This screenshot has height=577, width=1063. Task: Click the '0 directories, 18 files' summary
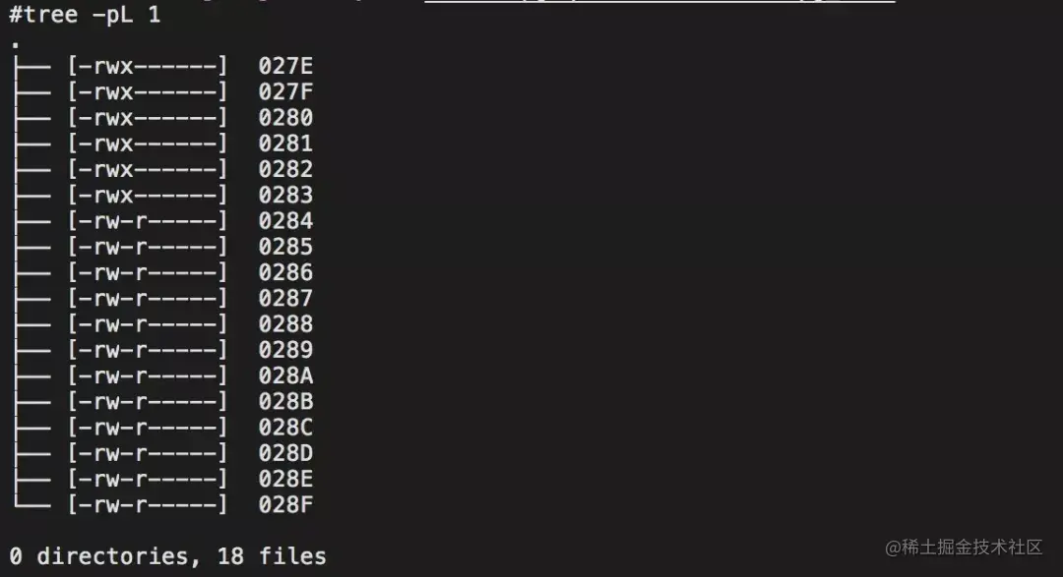tap(167, 556)
